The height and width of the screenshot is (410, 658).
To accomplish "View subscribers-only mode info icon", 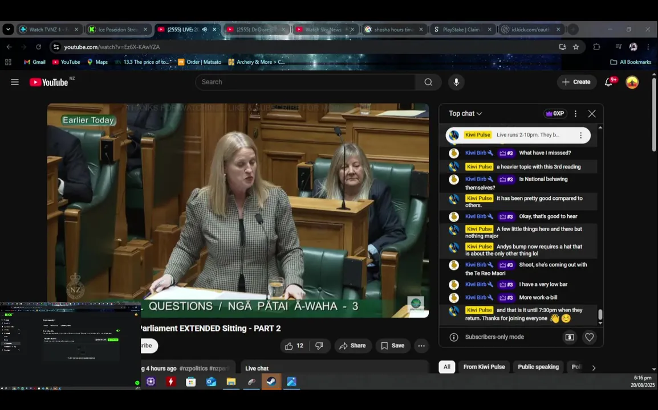I will pyautogui.click(x=454, y=337).
